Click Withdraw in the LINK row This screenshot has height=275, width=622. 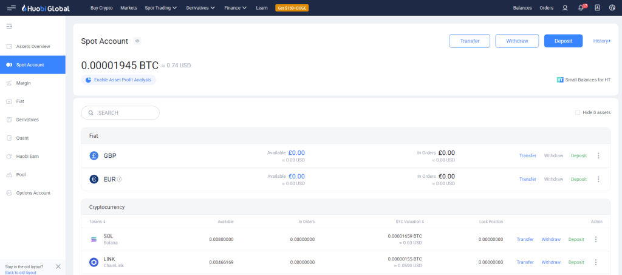(551, 262)
